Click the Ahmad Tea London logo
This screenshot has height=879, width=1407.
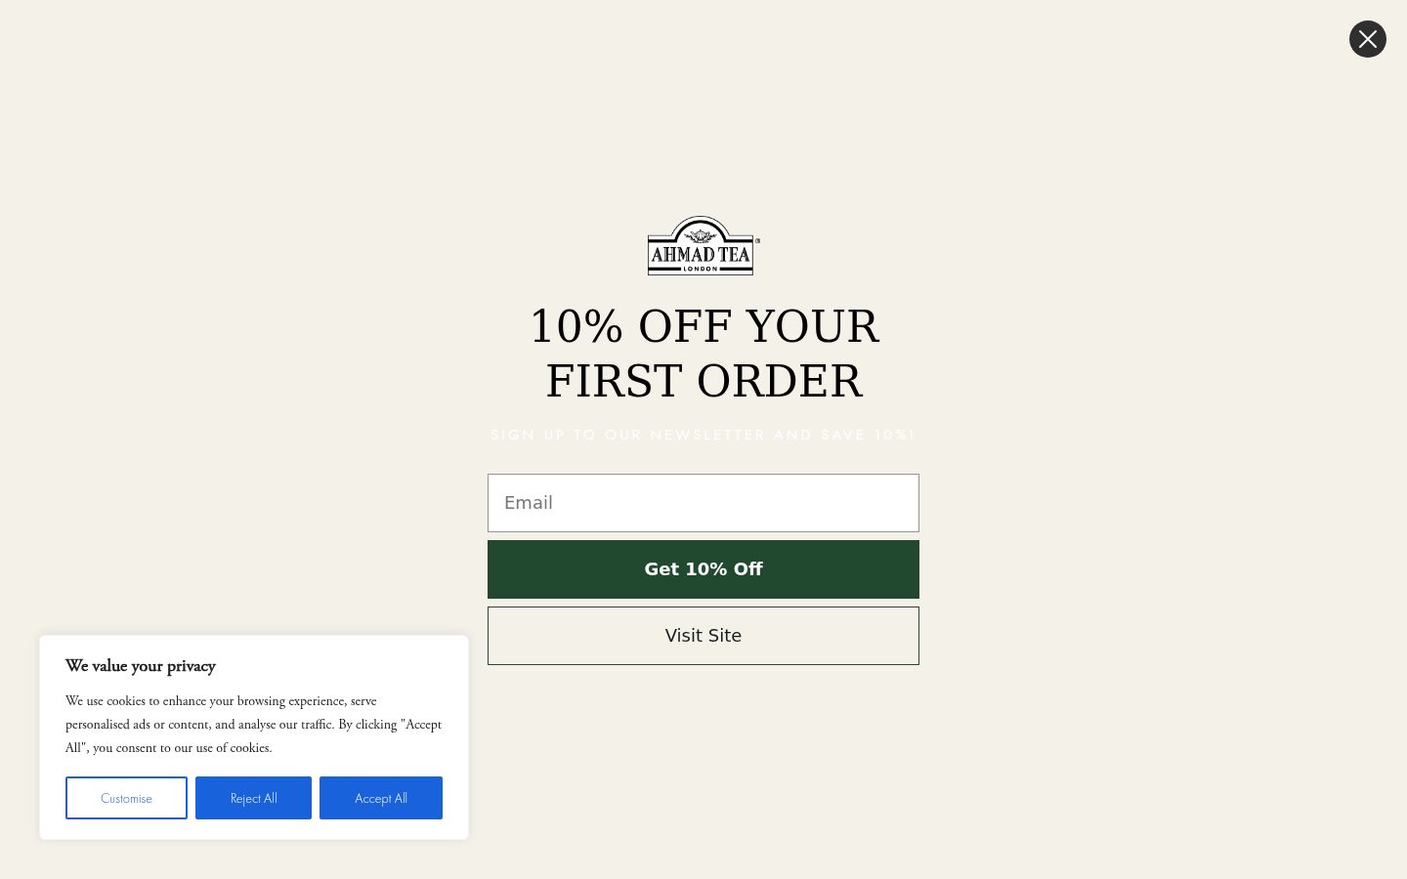(x=703, y=245)
